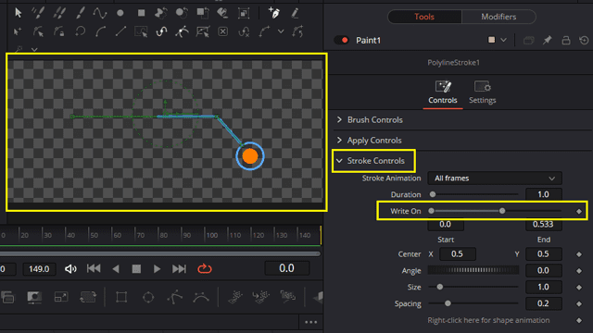Open the color dropdown arrow next to Paint1

(503, 40)
